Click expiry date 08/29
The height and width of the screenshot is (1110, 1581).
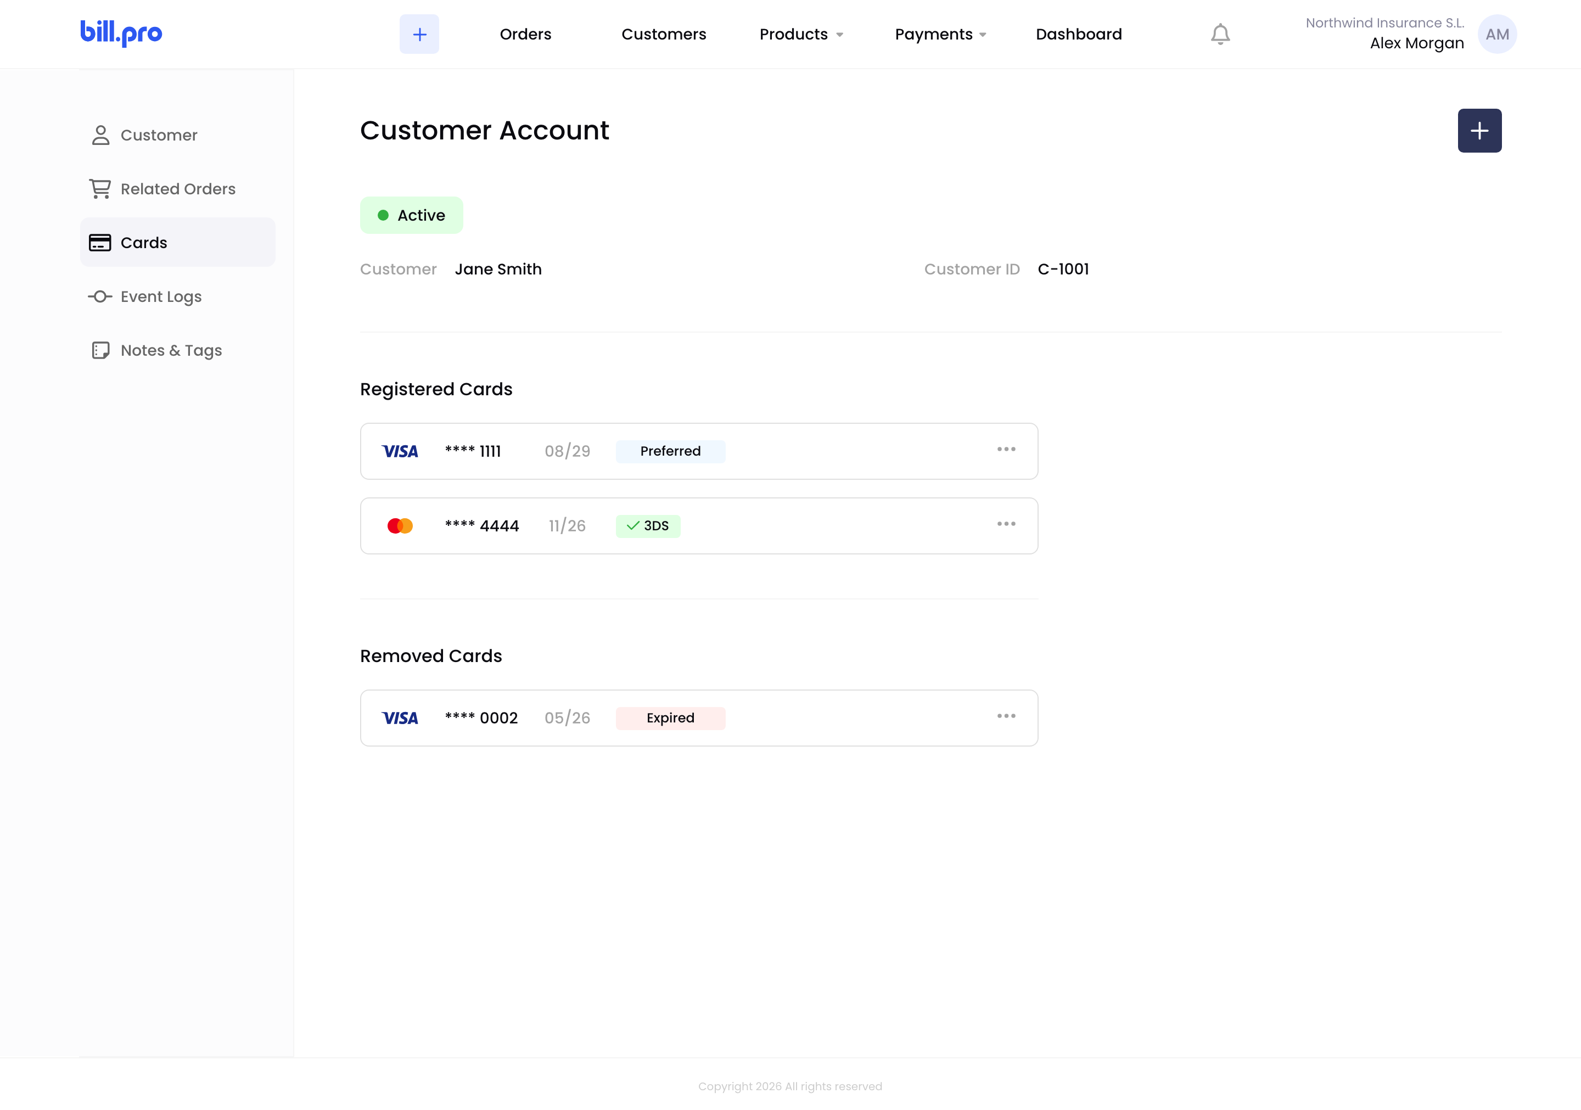[x=568, y=452]
